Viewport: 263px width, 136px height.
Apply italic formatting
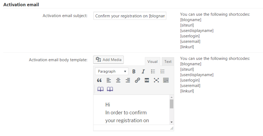coord(143,72)
